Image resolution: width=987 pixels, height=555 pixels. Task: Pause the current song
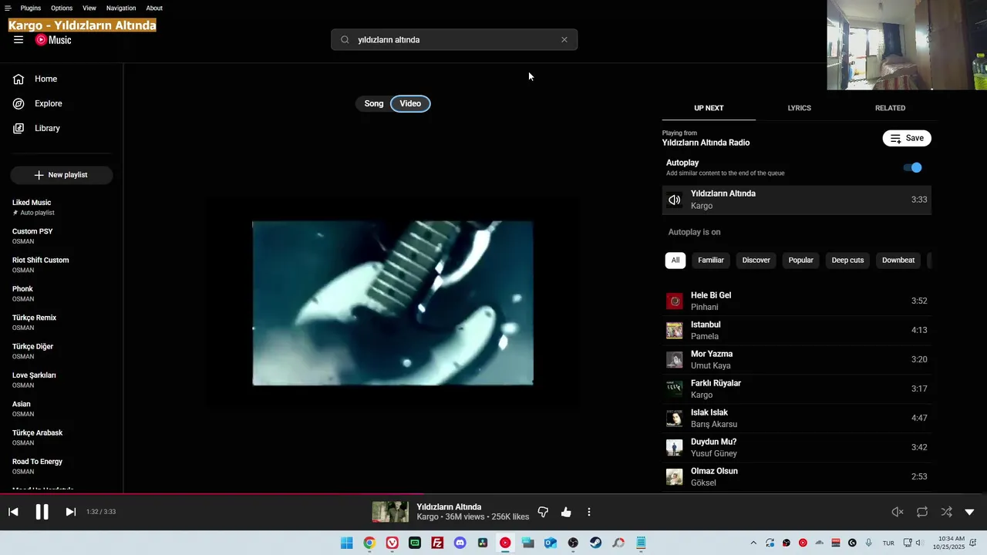(42, 512)
